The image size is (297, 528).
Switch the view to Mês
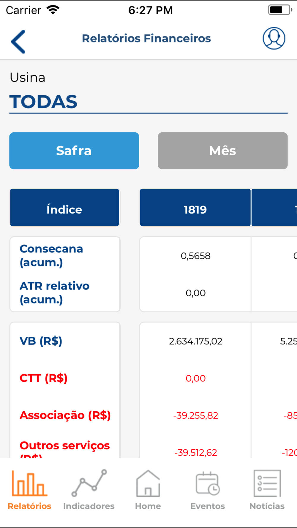pos(222,151)
